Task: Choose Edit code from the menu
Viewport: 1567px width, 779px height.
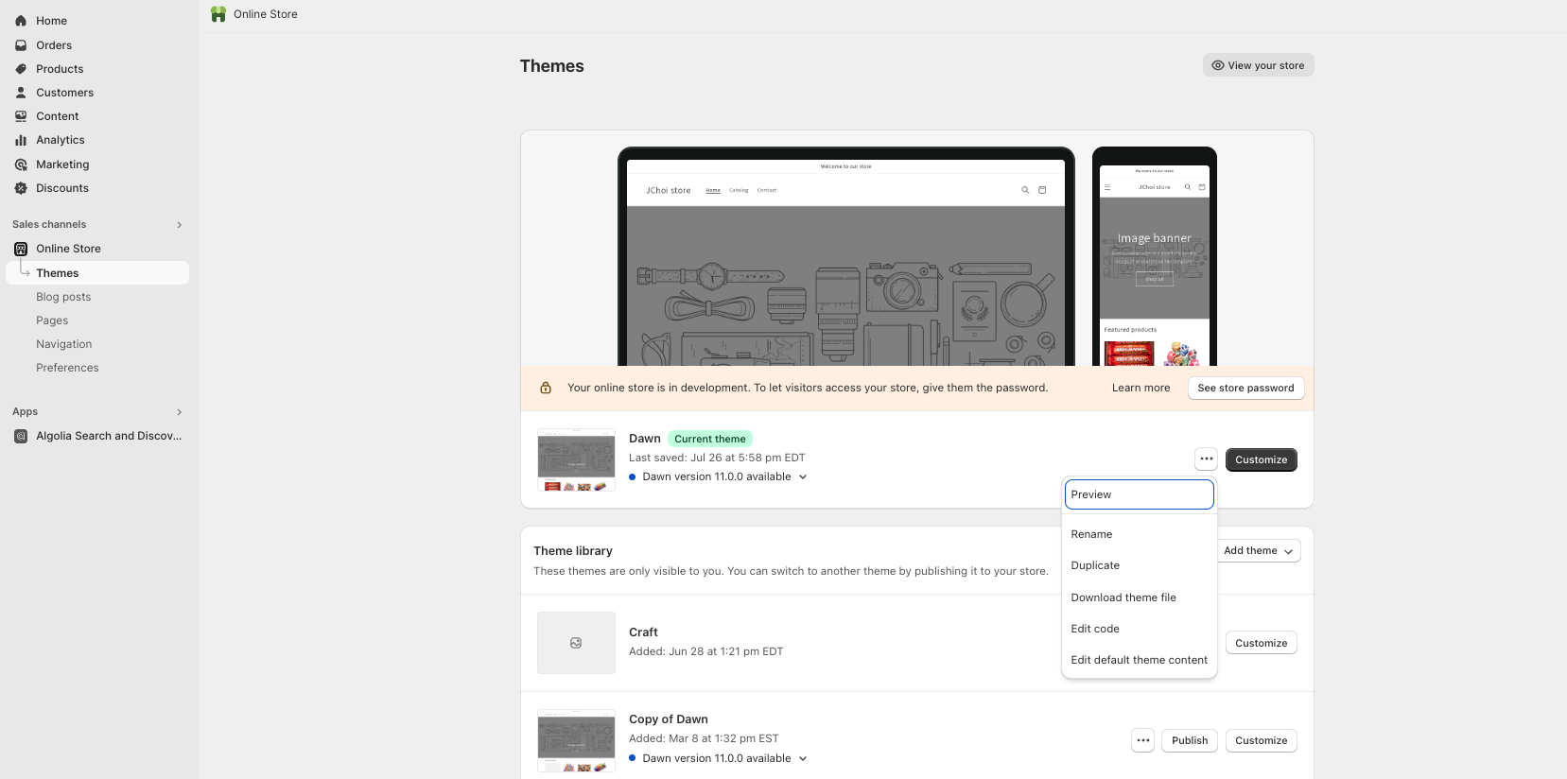Action: point(1140,629)
